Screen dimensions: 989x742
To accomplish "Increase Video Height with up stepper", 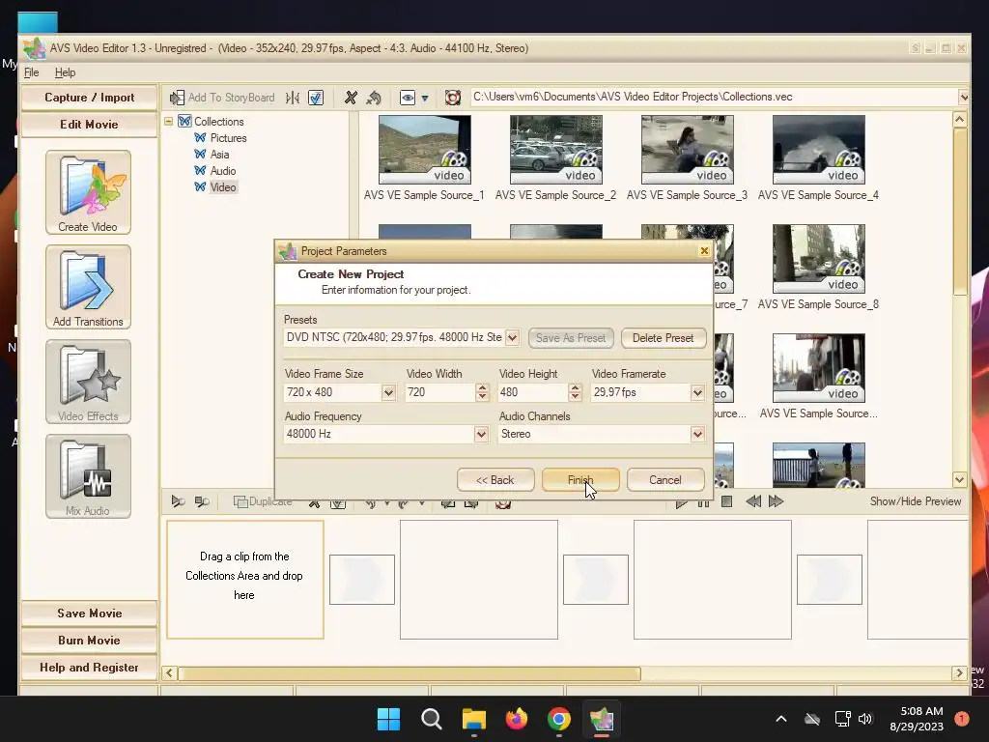I will click(x=575, y=388).
